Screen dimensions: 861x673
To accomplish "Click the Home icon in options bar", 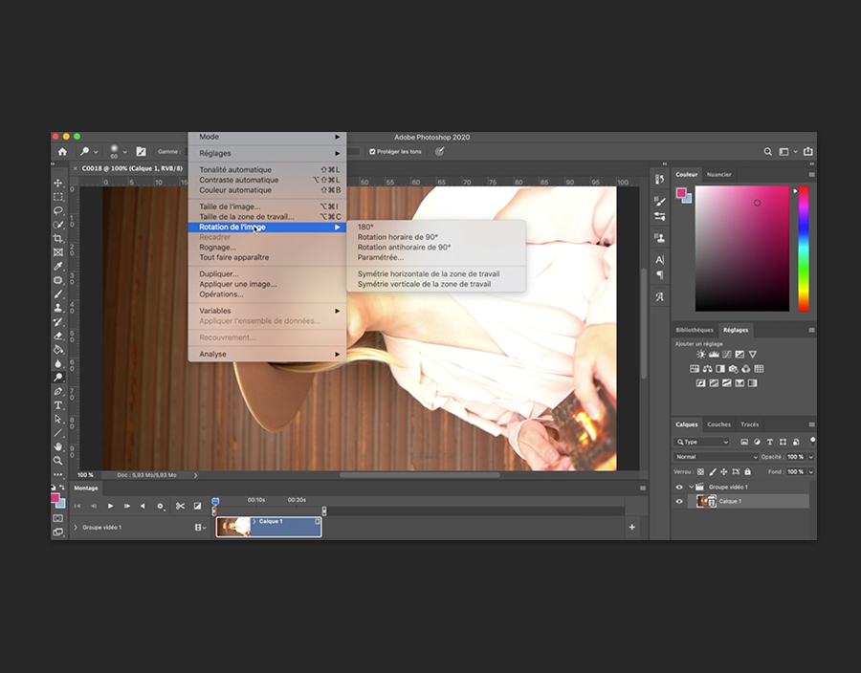I will (63, 151).
